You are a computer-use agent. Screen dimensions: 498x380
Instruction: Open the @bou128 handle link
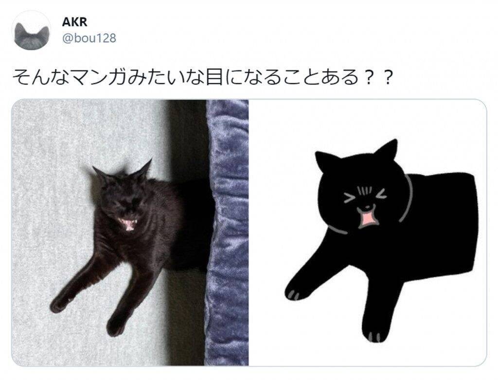(89, 38)
